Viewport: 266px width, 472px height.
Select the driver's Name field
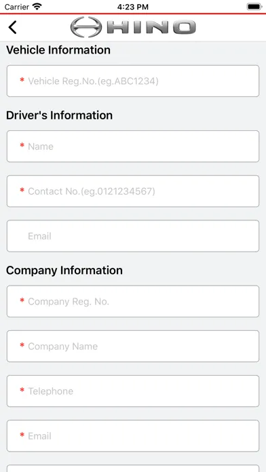[133, 146]
